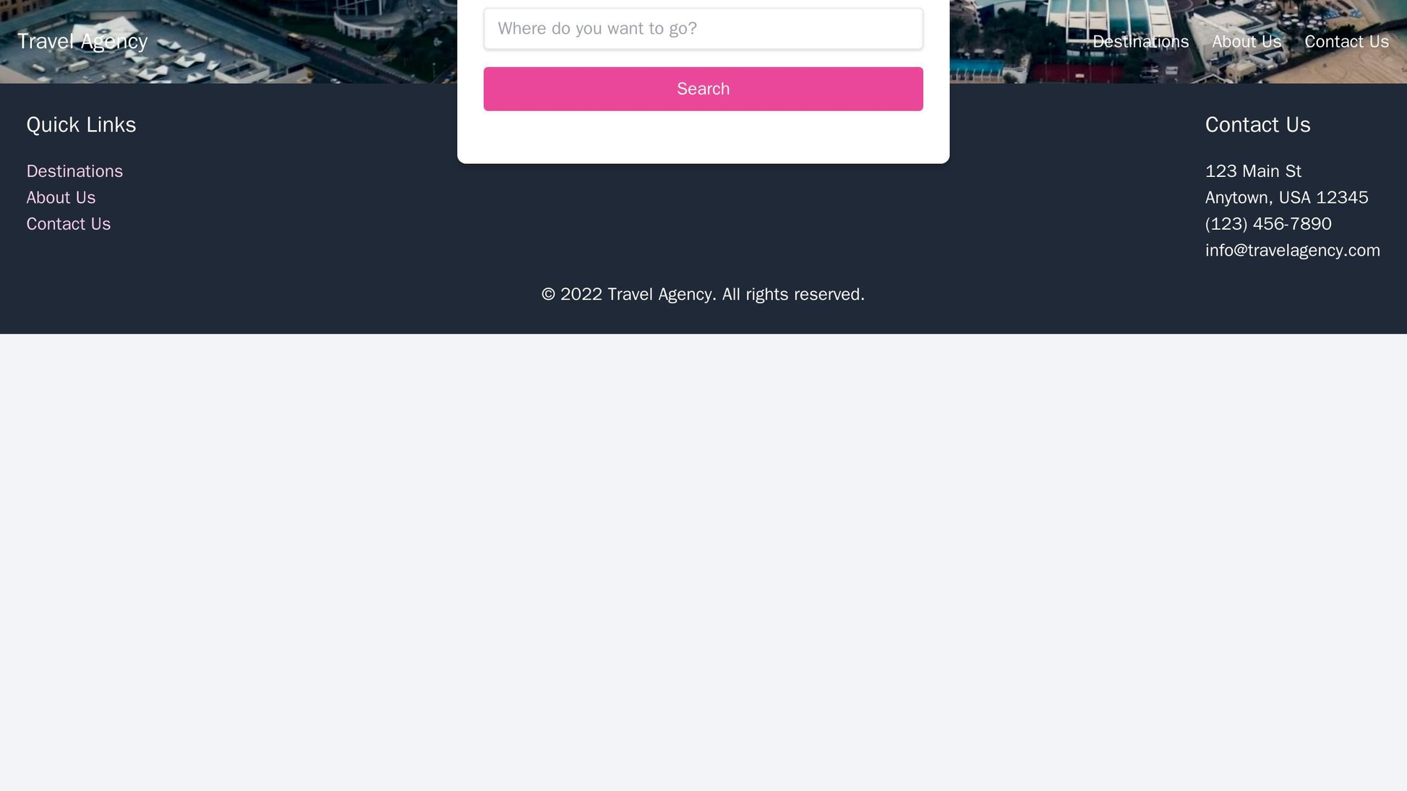Click the About Us footer quick link
This screenshot has height=791, width=1407.
pos(62,199)
